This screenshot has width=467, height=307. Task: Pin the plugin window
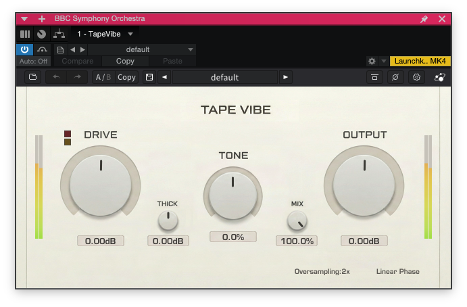coord(424,19)
